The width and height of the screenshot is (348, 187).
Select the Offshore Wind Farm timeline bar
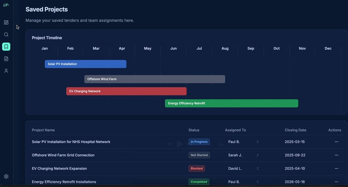pos(155,79)
